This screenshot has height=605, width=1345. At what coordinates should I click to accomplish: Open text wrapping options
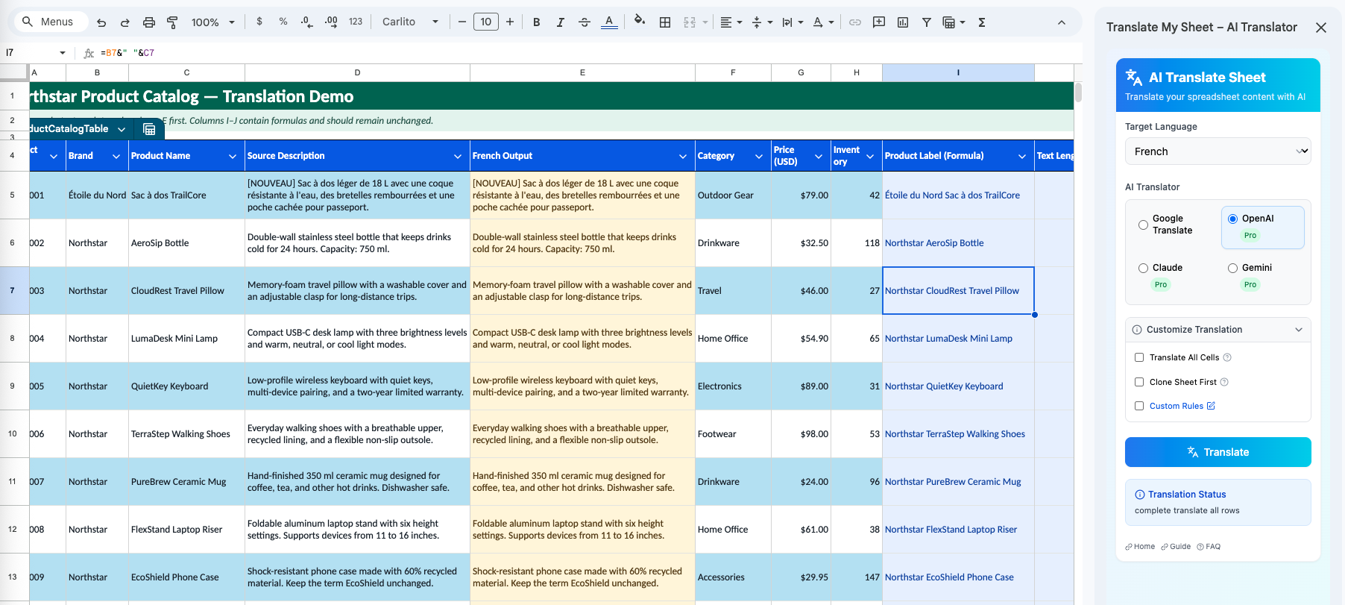tap(792, 22)
